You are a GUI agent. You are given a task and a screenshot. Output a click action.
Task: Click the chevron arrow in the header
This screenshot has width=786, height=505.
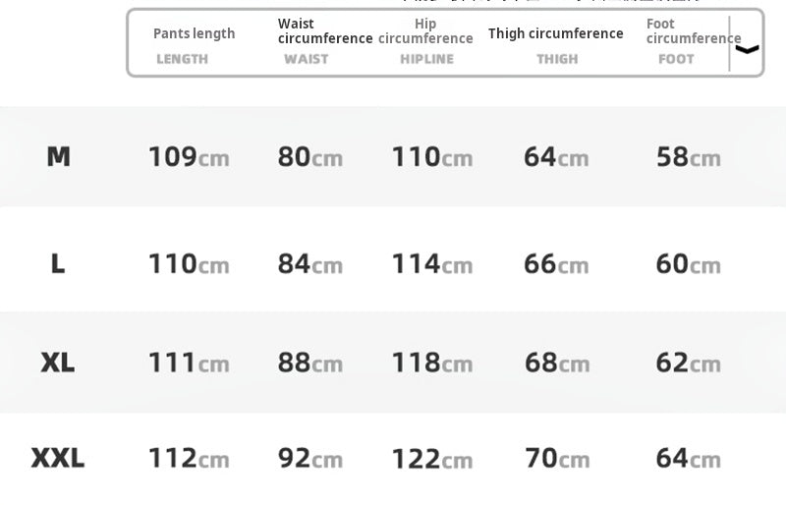[748, 49]
